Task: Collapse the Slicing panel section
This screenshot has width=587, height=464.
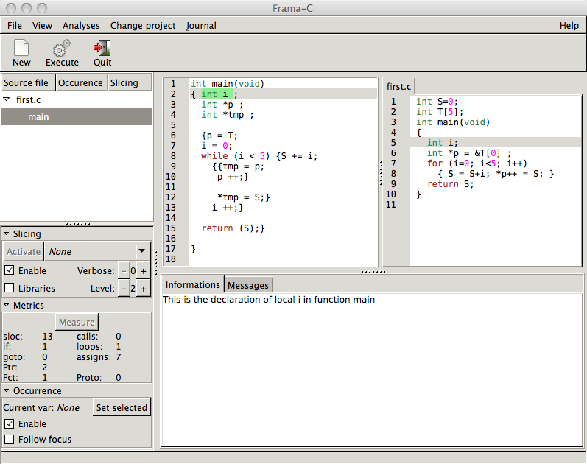Action: click(x=7, y=233)
